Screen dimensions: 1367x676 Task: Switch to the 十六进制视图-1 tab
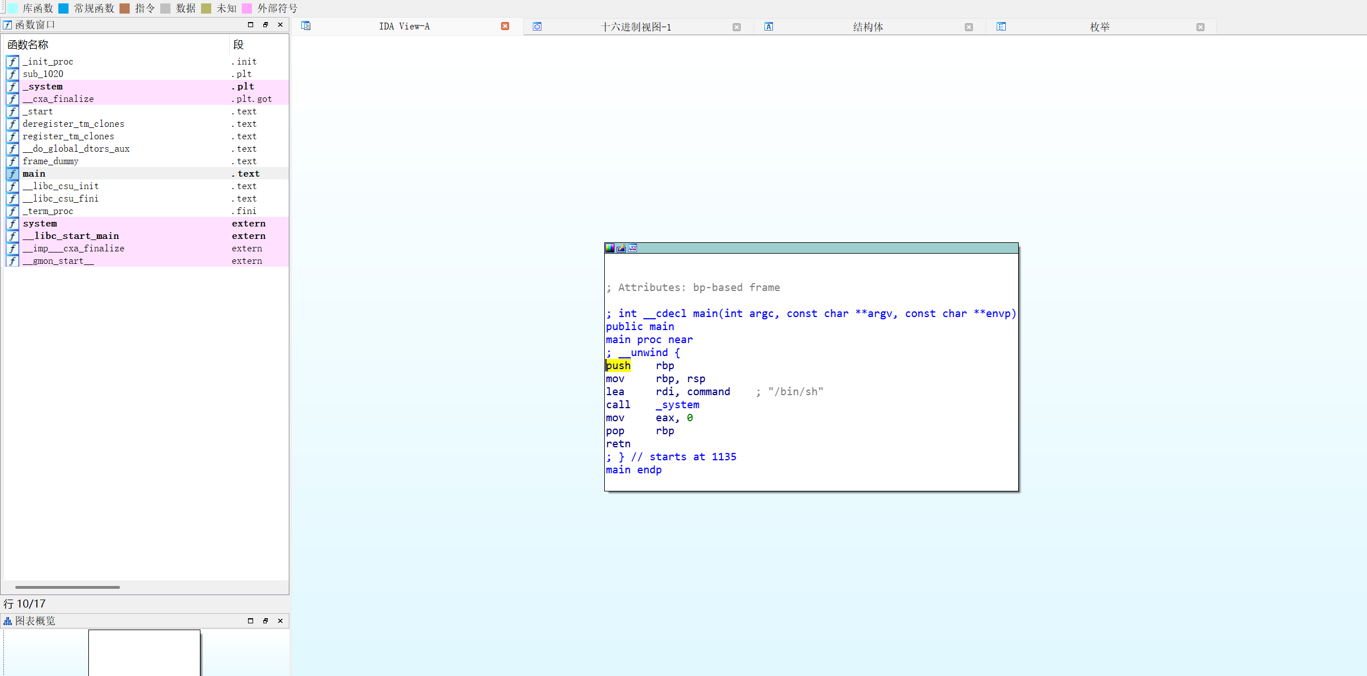click(635, 27)
